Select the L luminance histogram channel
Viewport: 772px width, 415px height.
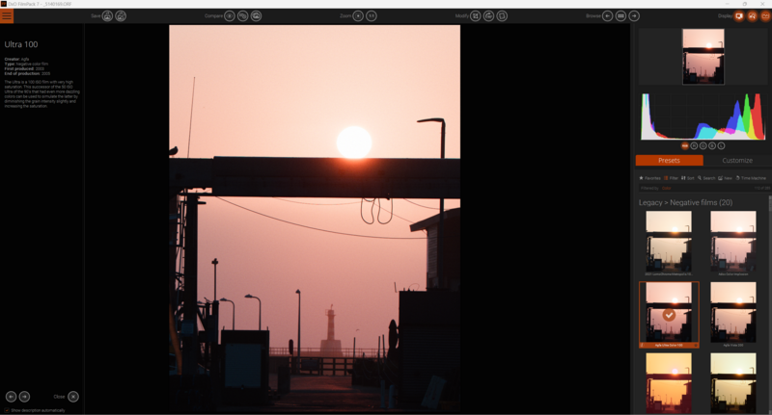721,145
